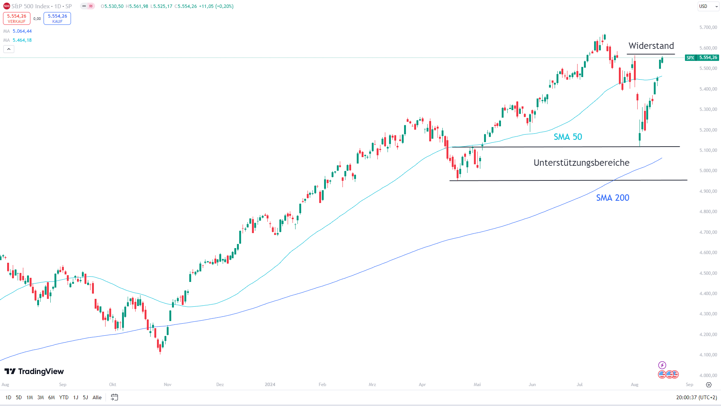Viewport: 721px width, 406px height.
Task: Select the 1J time range
Action: tap(75, 397)
